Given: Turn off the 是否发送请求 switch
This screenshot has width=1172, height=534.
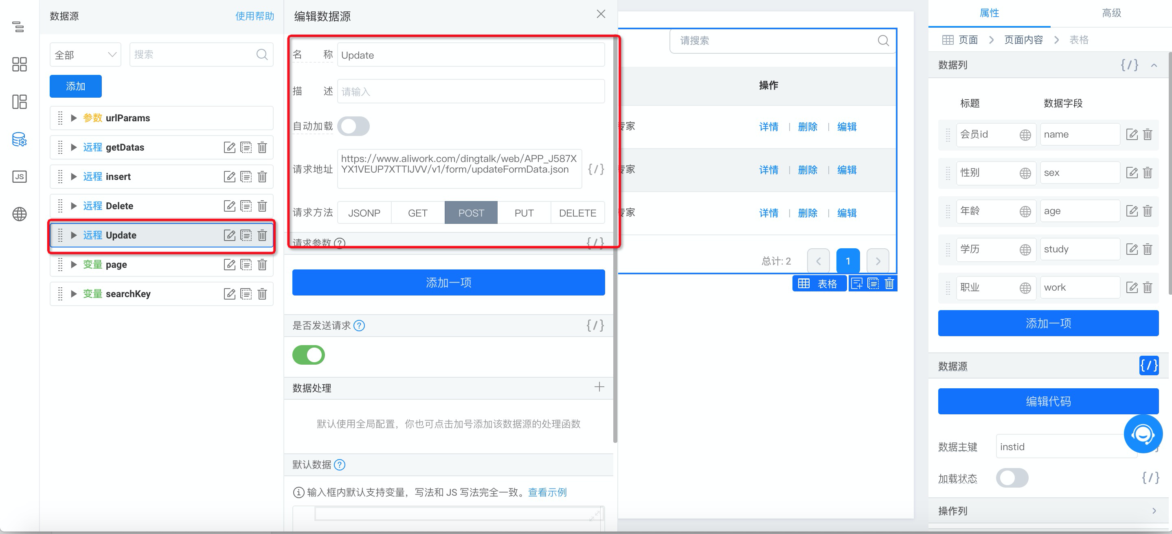Looking at the screenshot, I should 308,355.
